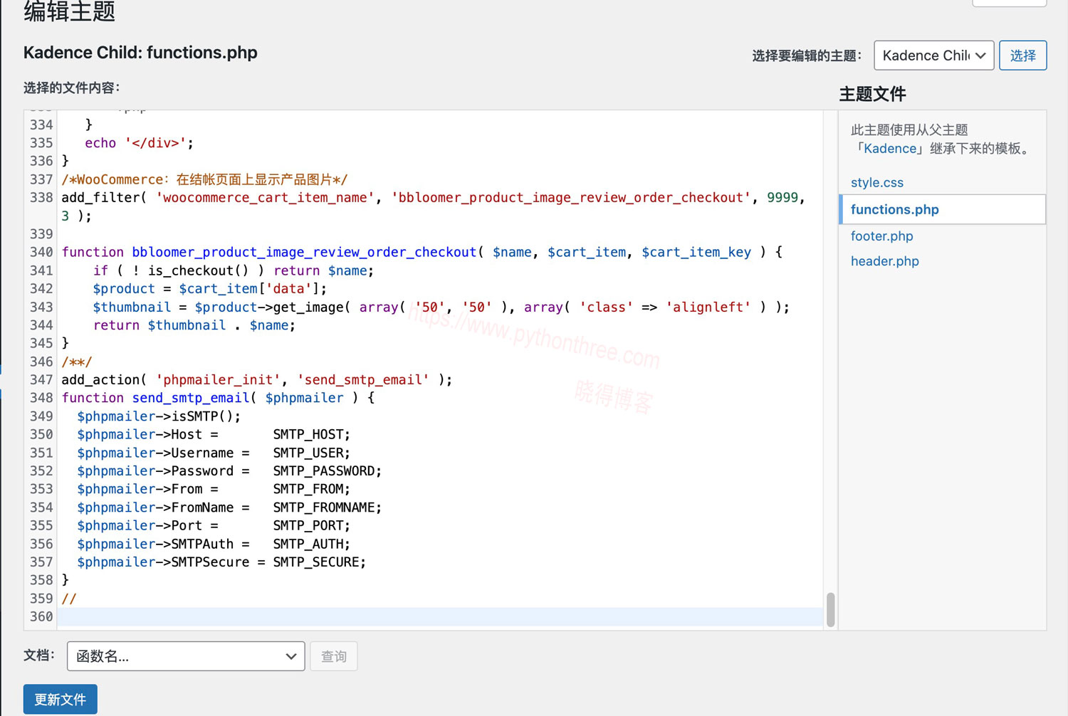The image size is (1068, 716).
Task: Click the 9999 priority number
Action: 782,197
